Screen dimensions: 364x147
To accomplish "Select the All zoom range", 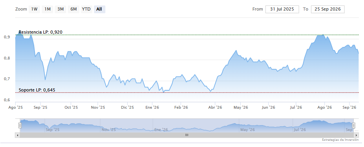I will point(99,9).
